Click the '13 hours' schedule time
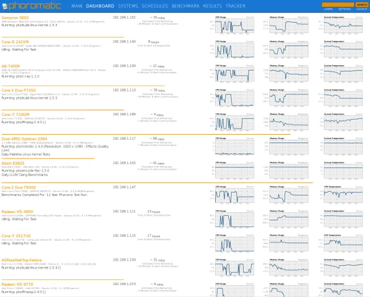Screen dimensions: 370x297 point(154,212)
